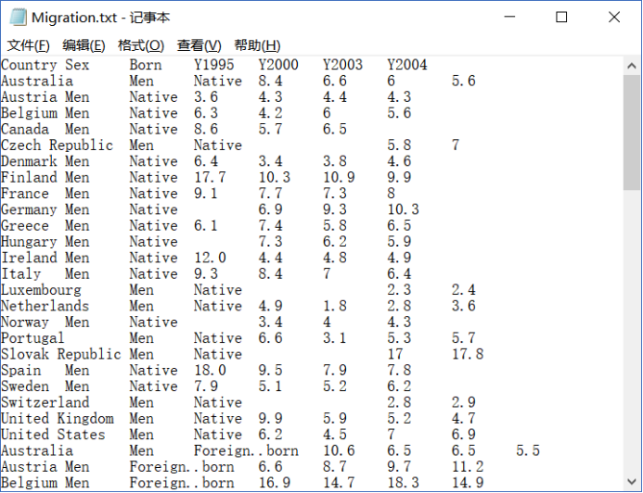Click United States text
643x493 pixels.
[x=53, y=435]
